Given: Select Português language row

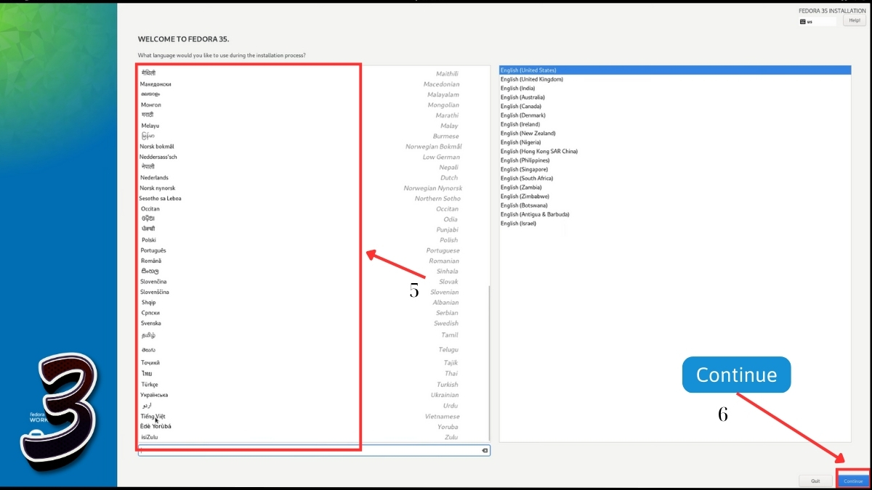Looking at the screenshot, I should (312, 250).
